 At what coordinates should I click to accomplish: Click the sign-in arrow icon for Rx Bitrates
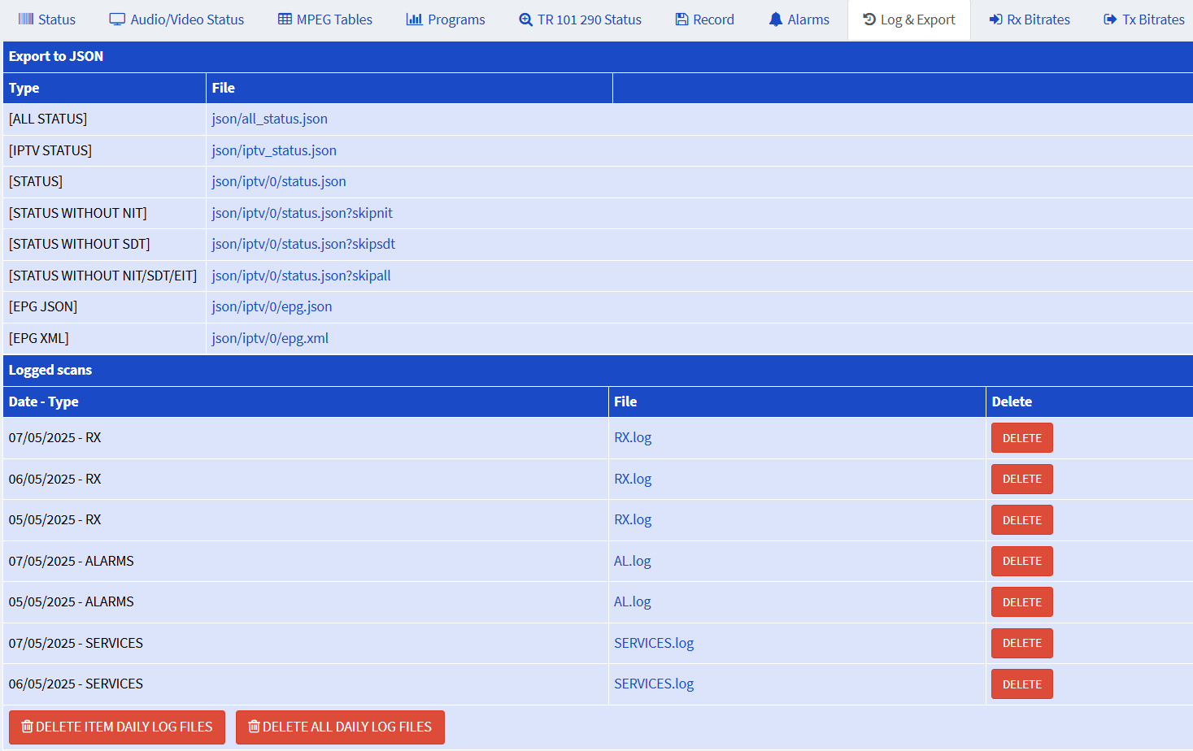995,20
